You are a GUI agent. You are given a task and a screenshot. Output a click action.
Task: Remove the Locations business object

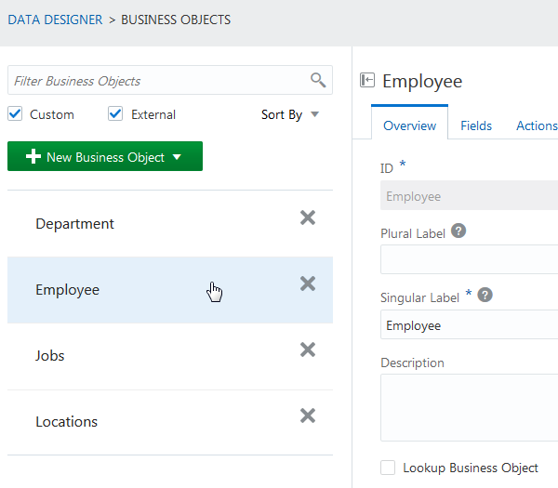pos(308,415)
